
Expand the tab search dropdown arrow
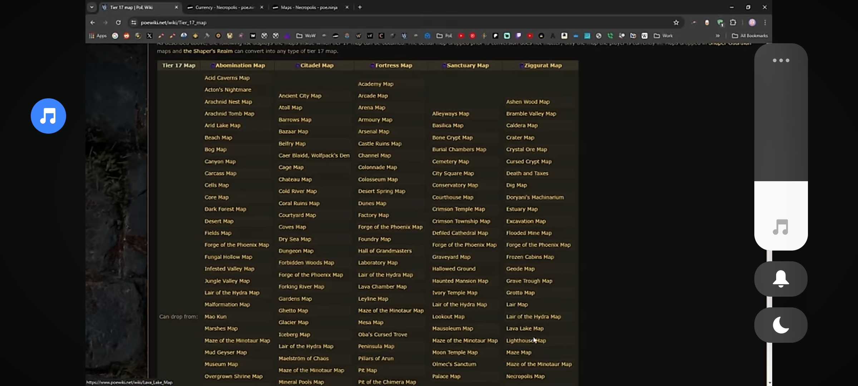tap(92, 7)
